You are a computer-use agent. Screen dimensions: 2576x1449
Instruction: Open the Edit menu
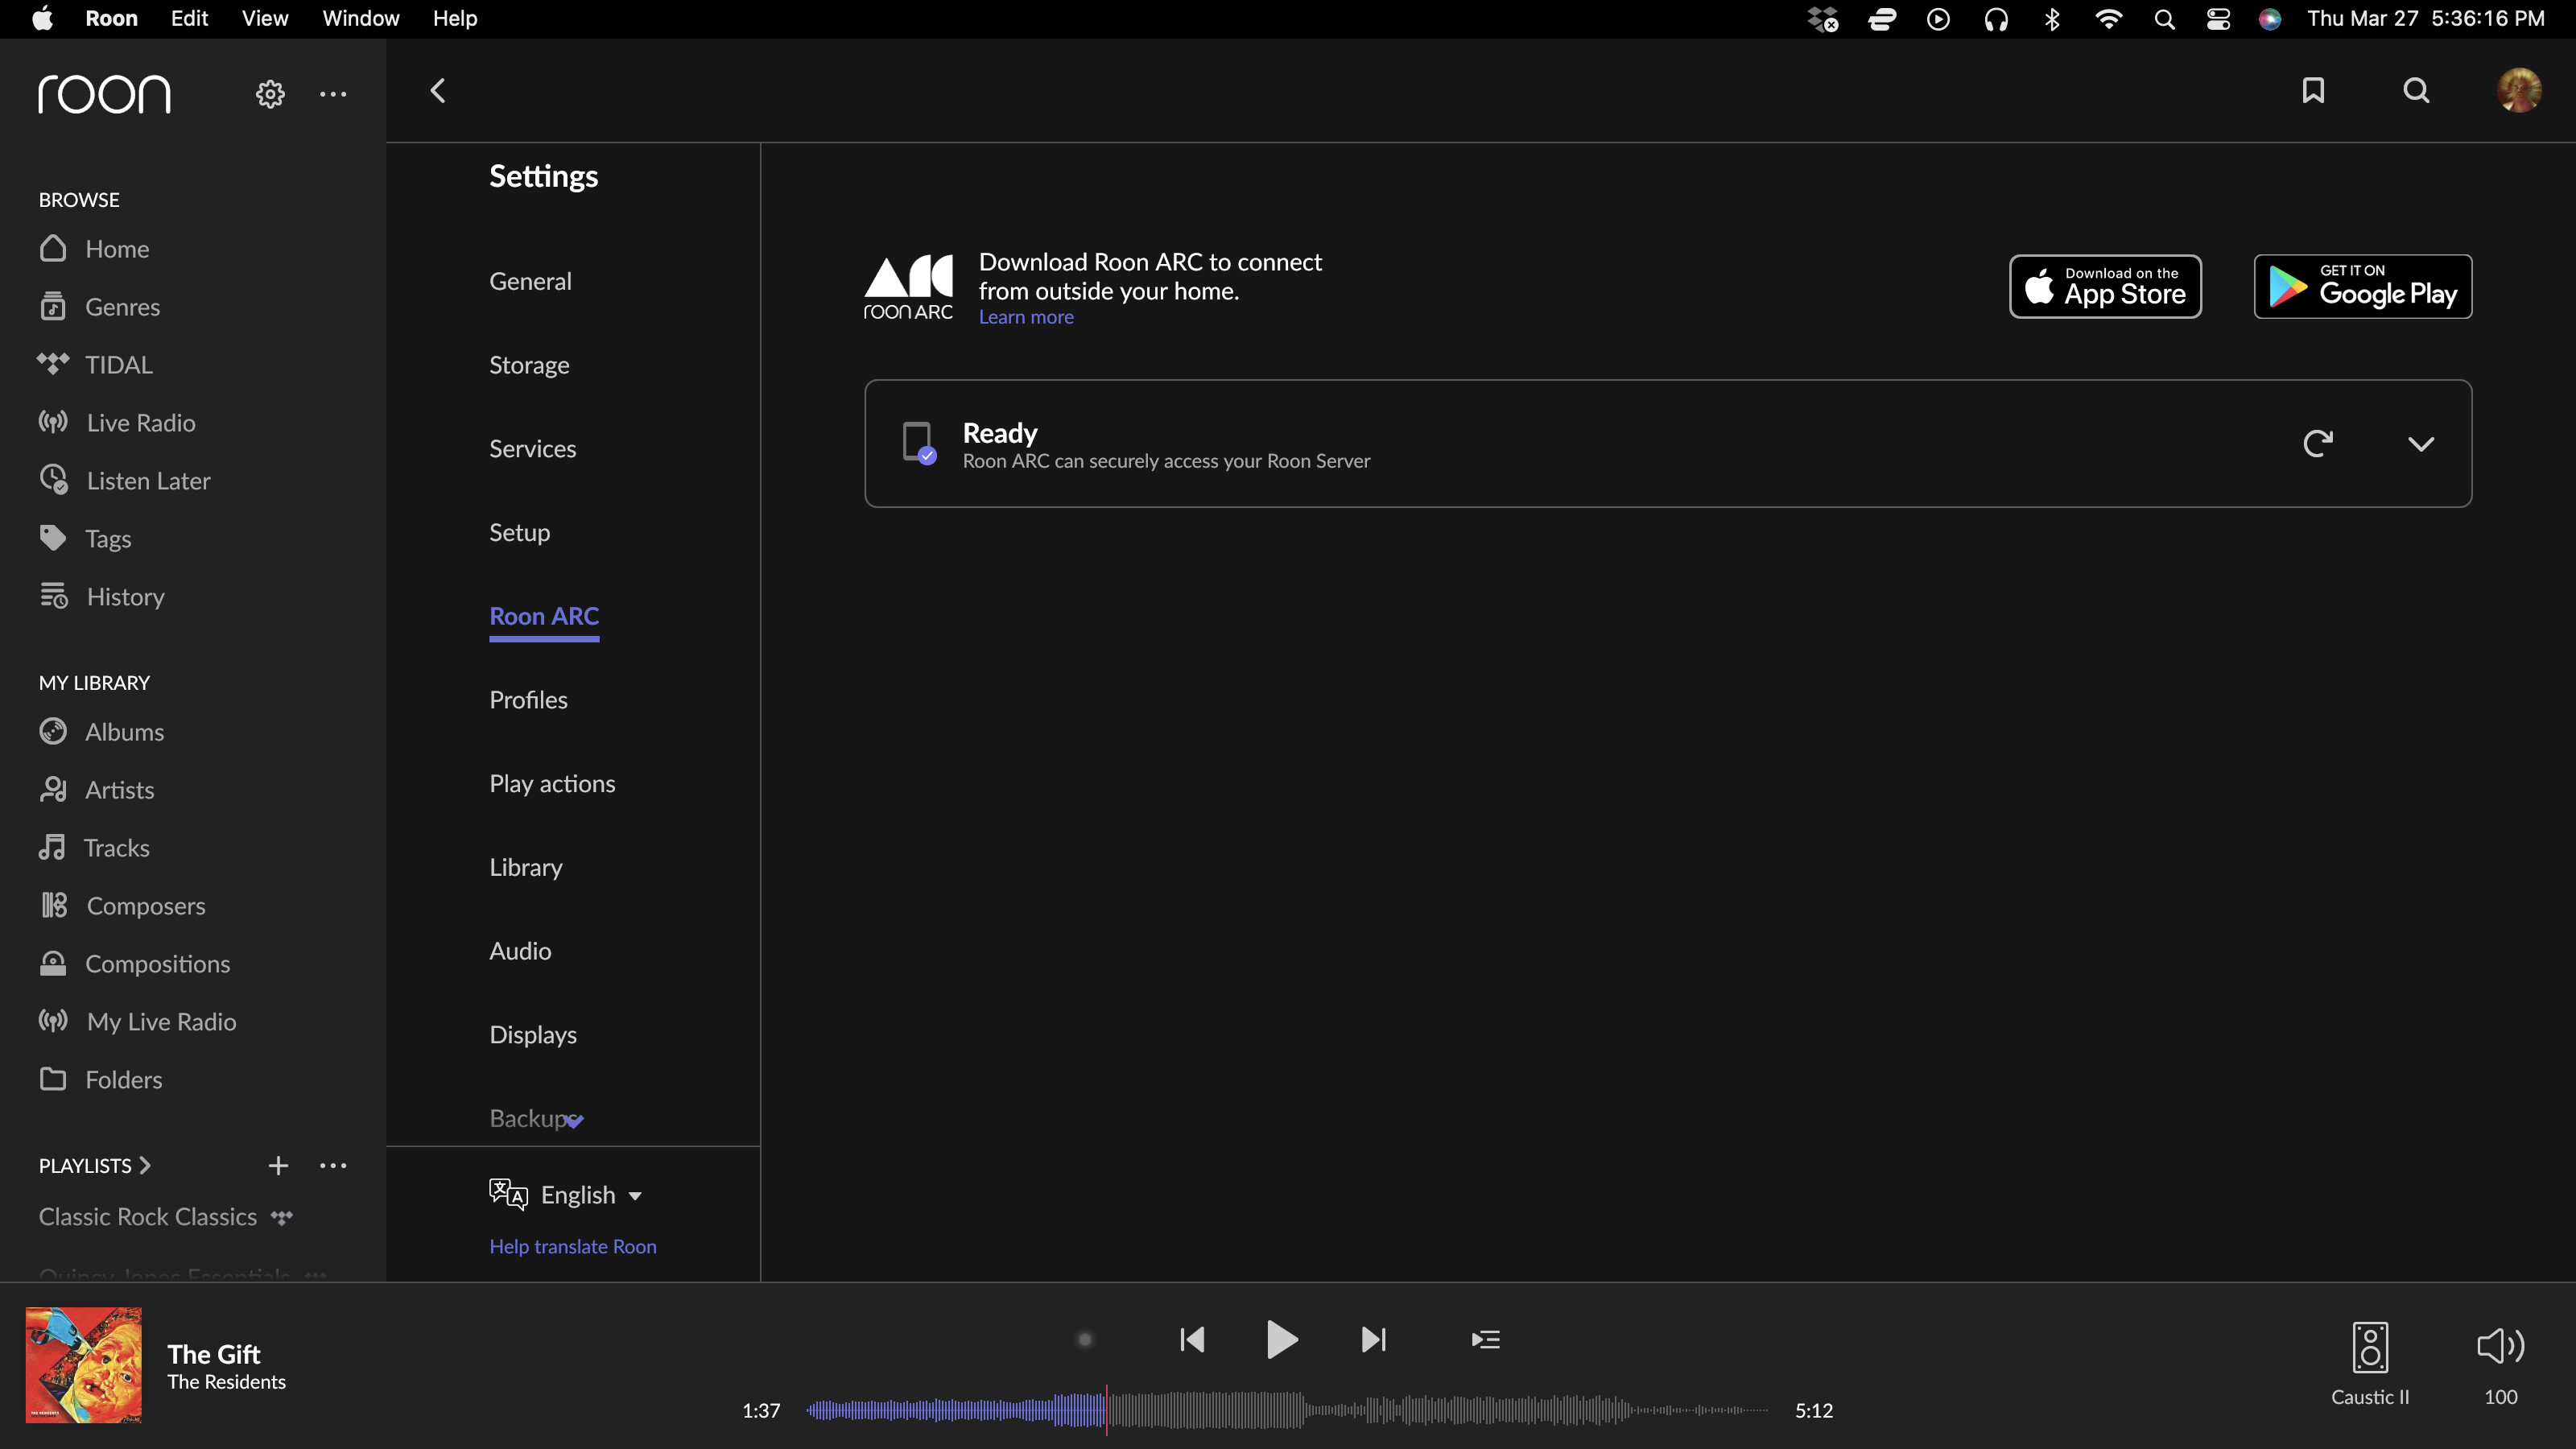[189, 19]
